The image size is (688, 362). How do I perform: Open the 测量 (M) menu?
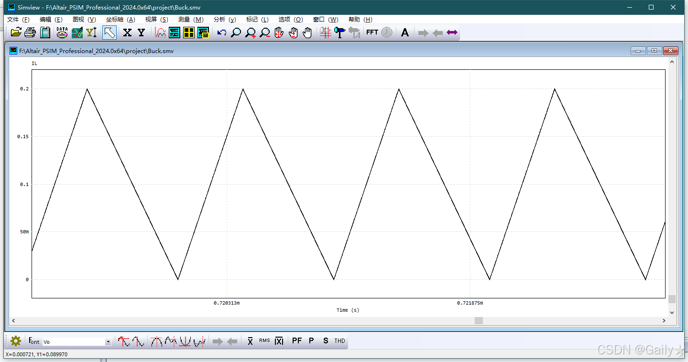point(190,20)
